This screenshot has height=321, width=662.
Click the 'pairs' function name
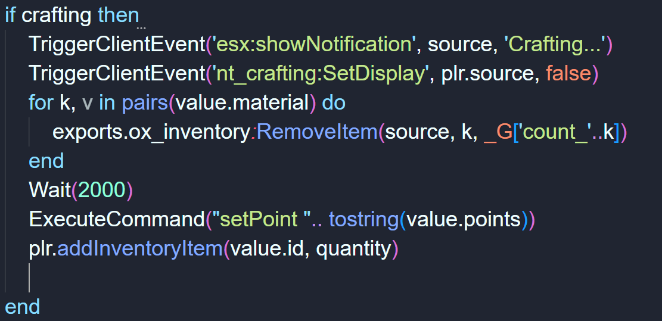point(145,103)
